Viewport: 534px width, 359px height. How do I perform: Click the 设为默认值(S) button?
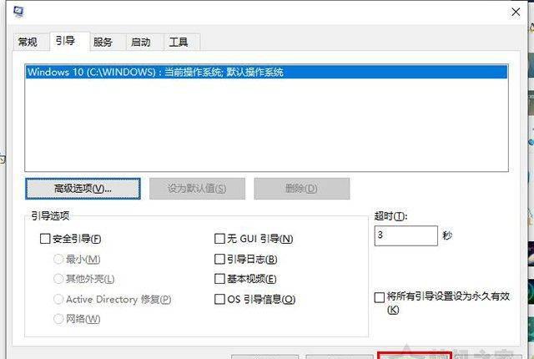(x=197, y=189)
